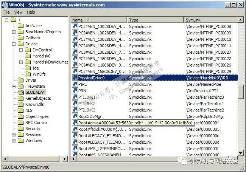Click the Root#ftdisk#0000 link icon

(x=75, y=129)
